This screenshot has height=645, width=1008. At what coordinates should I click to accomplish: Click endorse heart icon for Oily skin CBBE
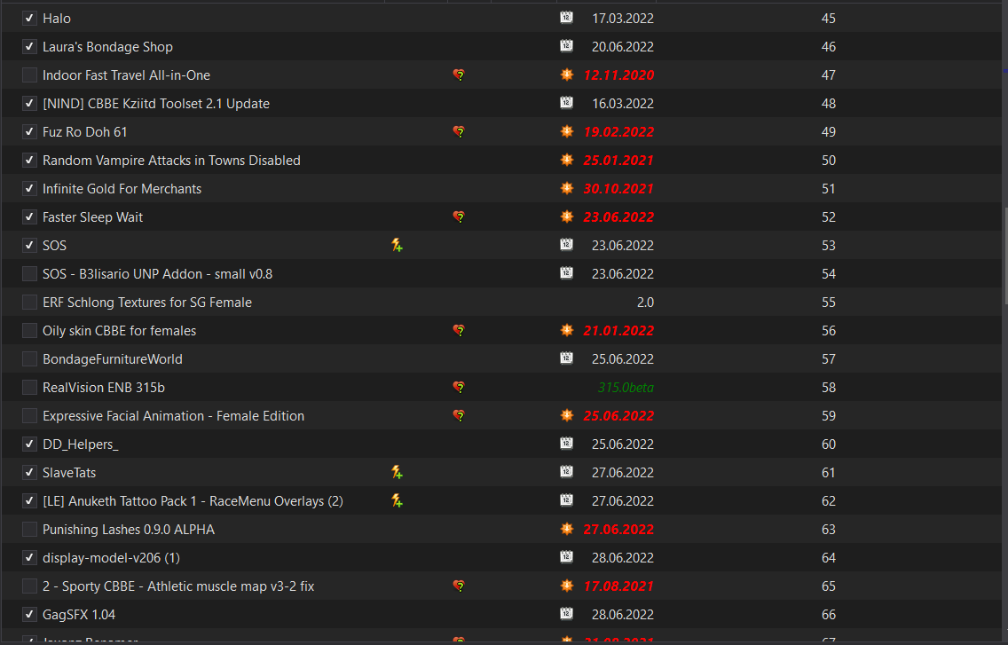459,330
